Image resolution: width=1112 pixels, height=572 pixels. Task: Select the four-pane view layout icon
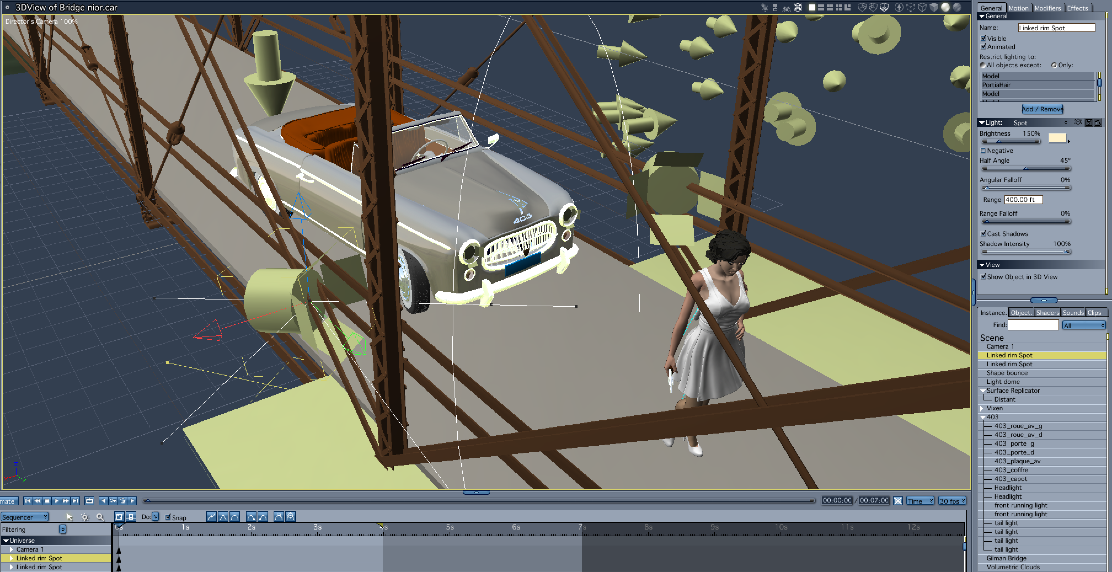838,7
